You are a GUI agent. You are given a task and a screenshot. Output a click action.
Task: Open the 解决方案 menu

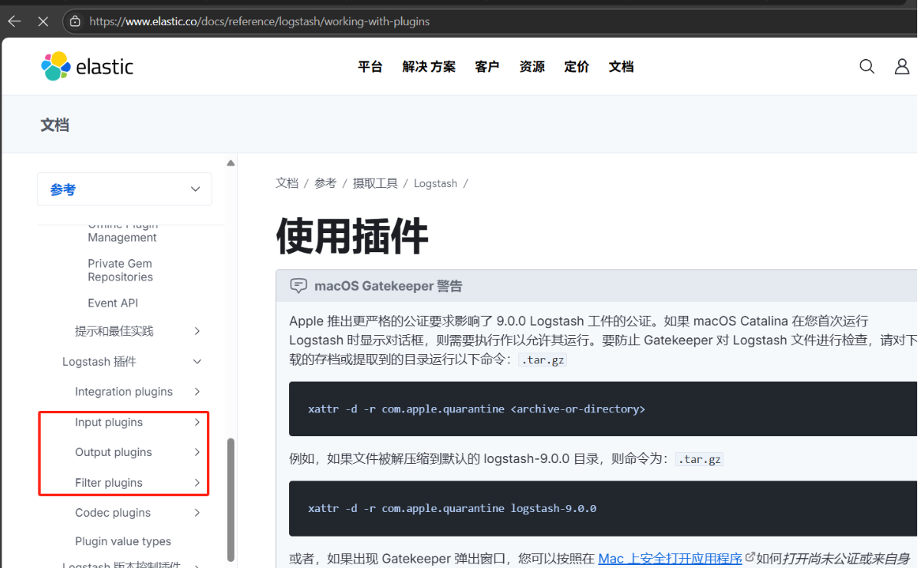point(429,67)
